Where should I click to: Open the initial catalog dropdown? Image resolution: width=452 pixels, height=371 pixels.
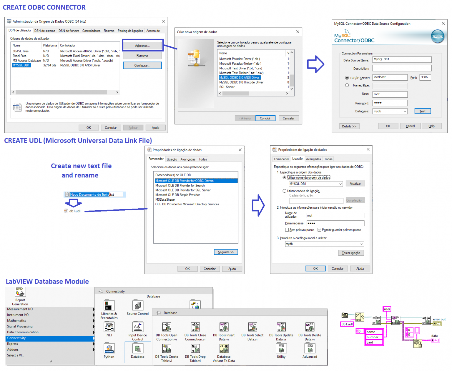click(361, 244)
